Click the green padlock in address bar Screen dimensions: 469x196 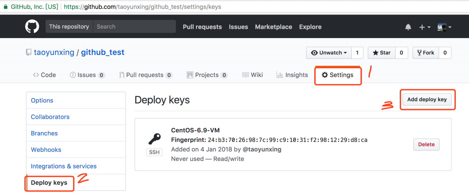tap(5, 7)
